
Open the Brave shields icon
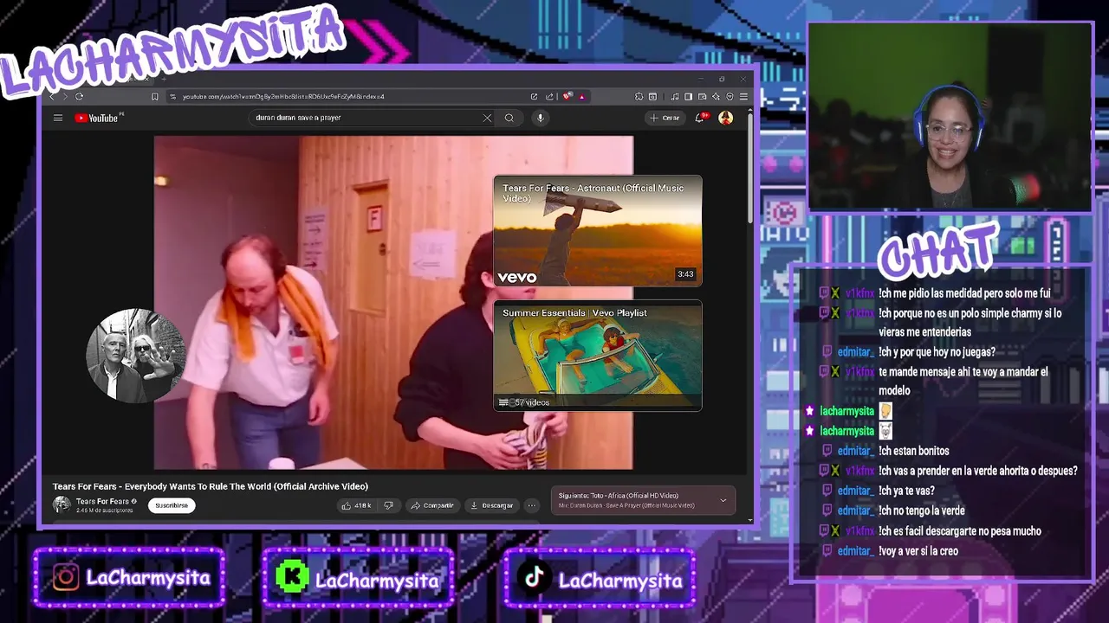coord(566,97)
